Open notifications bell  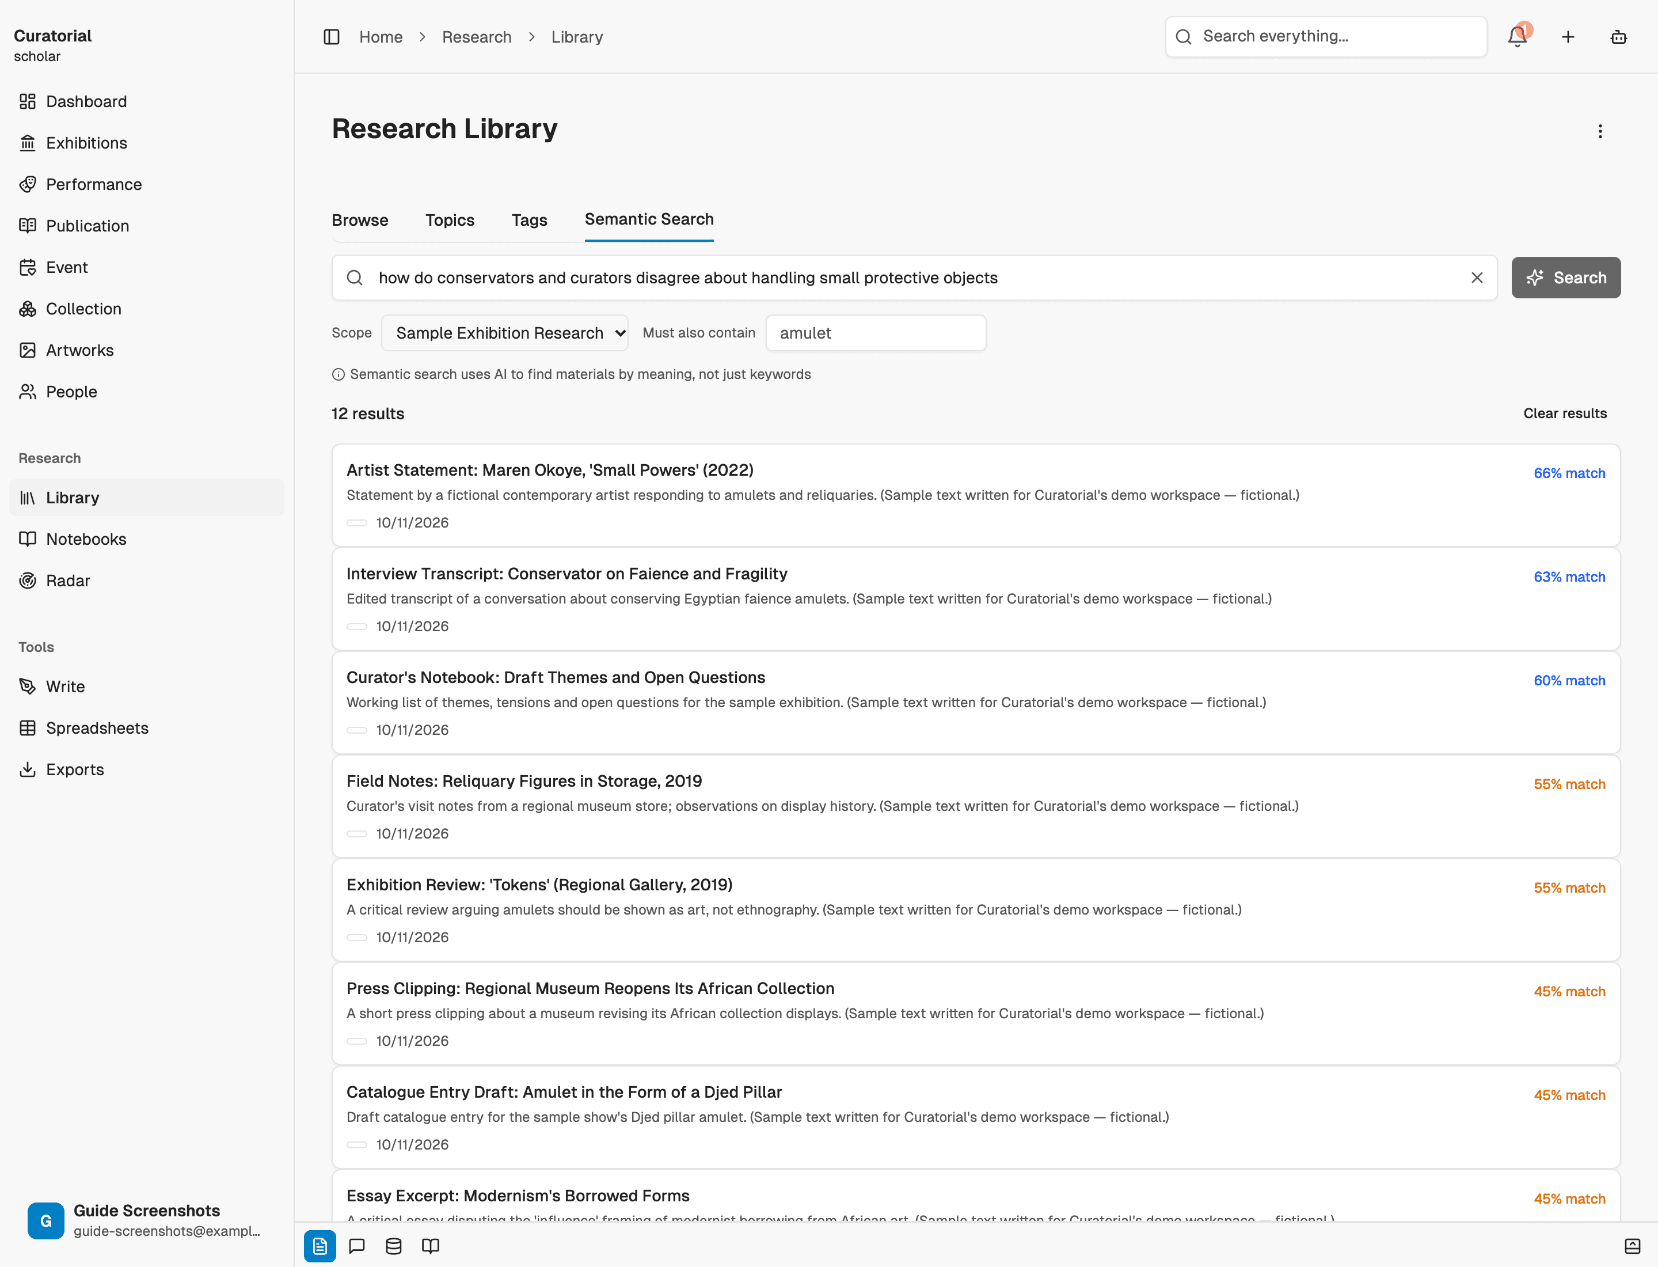pos(1518,37)
